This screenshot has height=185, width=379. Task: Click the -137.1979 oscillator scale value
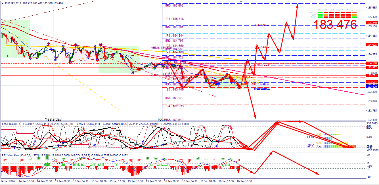click(372, 150)
